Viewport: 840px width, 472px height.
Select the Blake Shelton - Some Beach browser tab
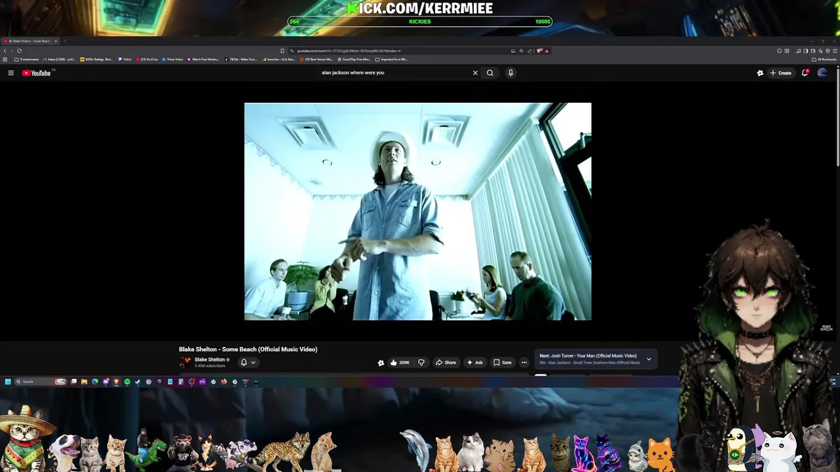tap(30, 41)
